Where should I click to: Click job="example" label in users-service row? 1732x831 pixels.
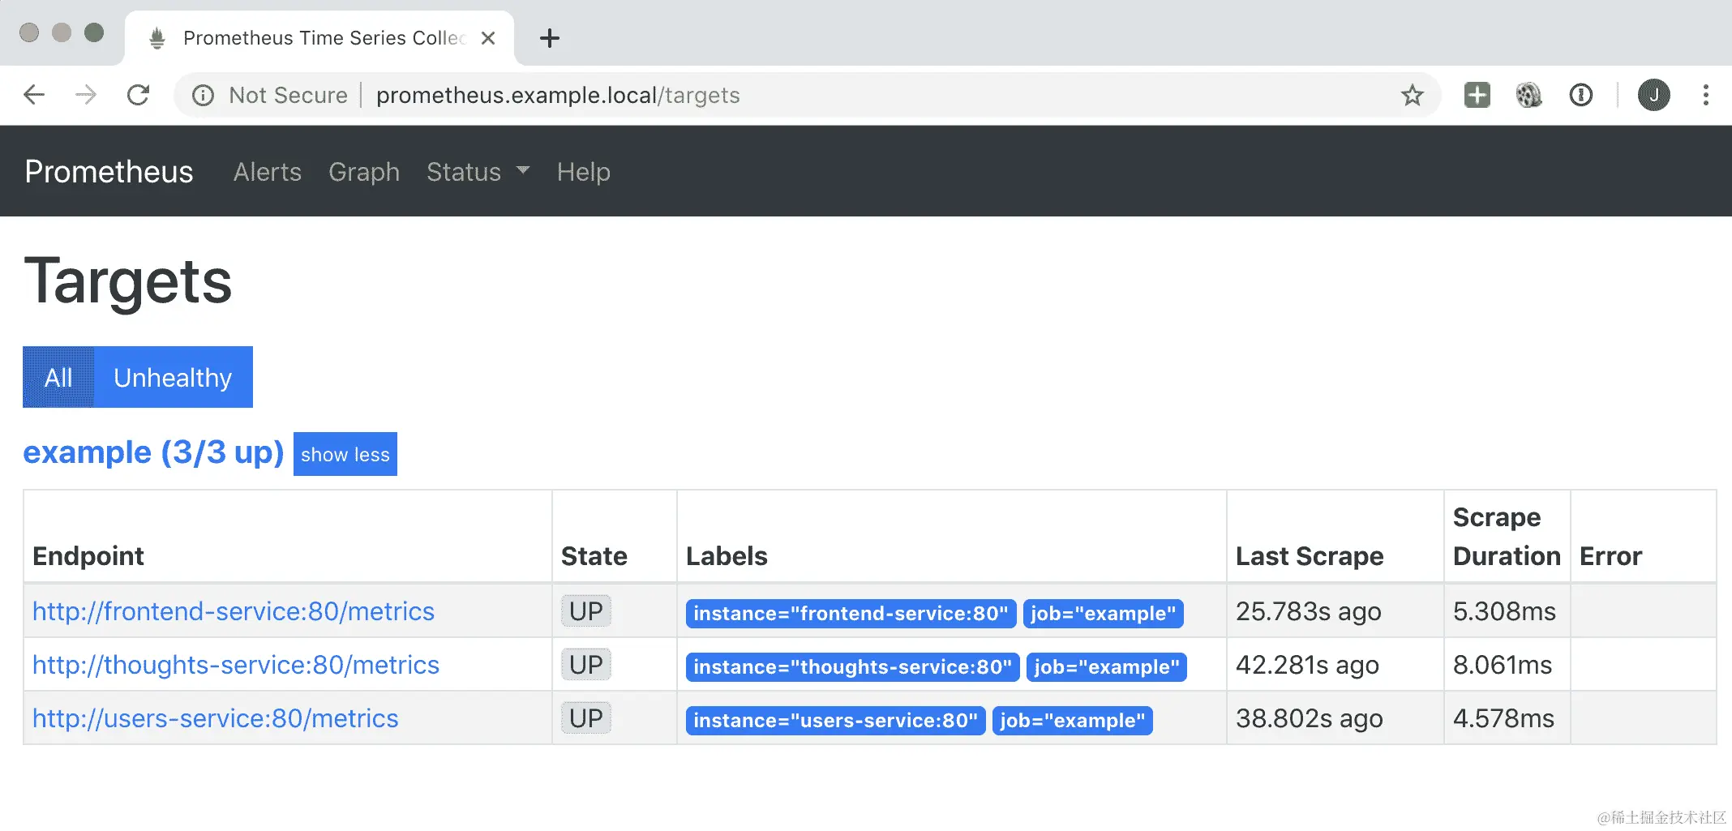[1072, 721]
